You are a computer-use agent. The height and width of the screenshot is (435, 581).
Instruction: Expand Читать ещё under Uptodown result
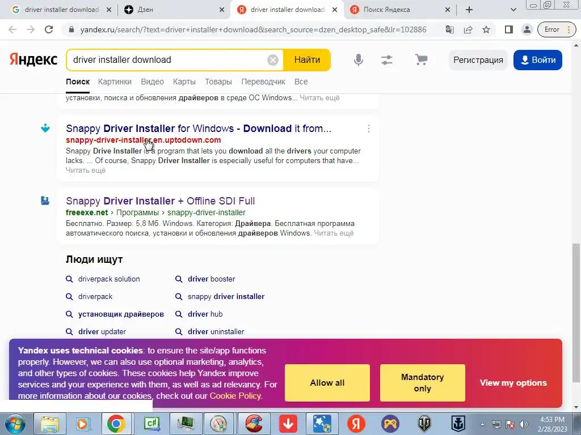click(86, 170)
